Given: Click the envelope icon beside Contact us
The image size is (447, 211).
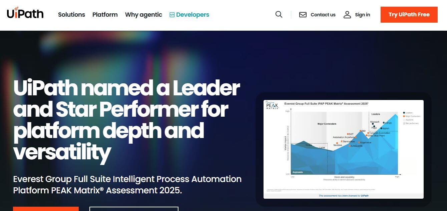Looking at the screenshot, I should click(303, 14).
